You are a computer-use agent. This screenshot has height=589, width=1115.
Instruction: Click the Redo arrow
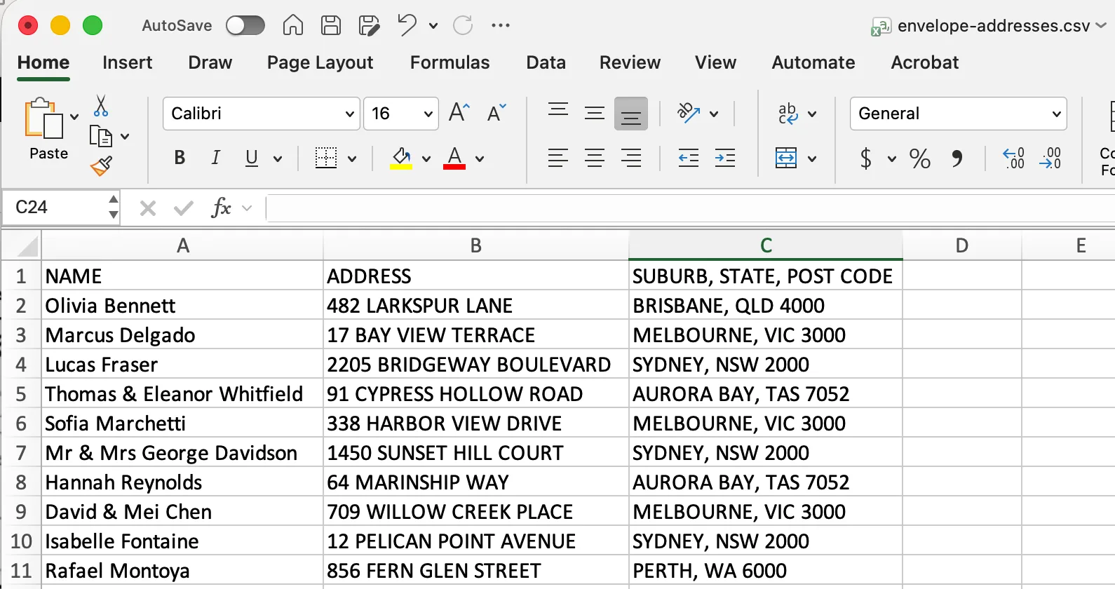[x=463, y=25]
